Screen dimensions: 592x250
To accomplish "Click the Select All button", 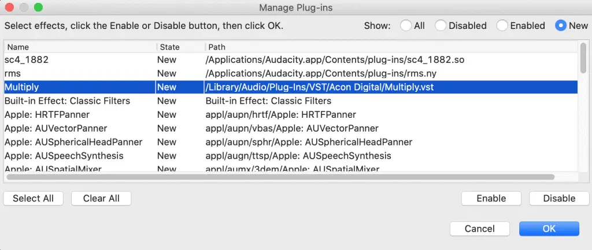I will (x=33, y=199).
